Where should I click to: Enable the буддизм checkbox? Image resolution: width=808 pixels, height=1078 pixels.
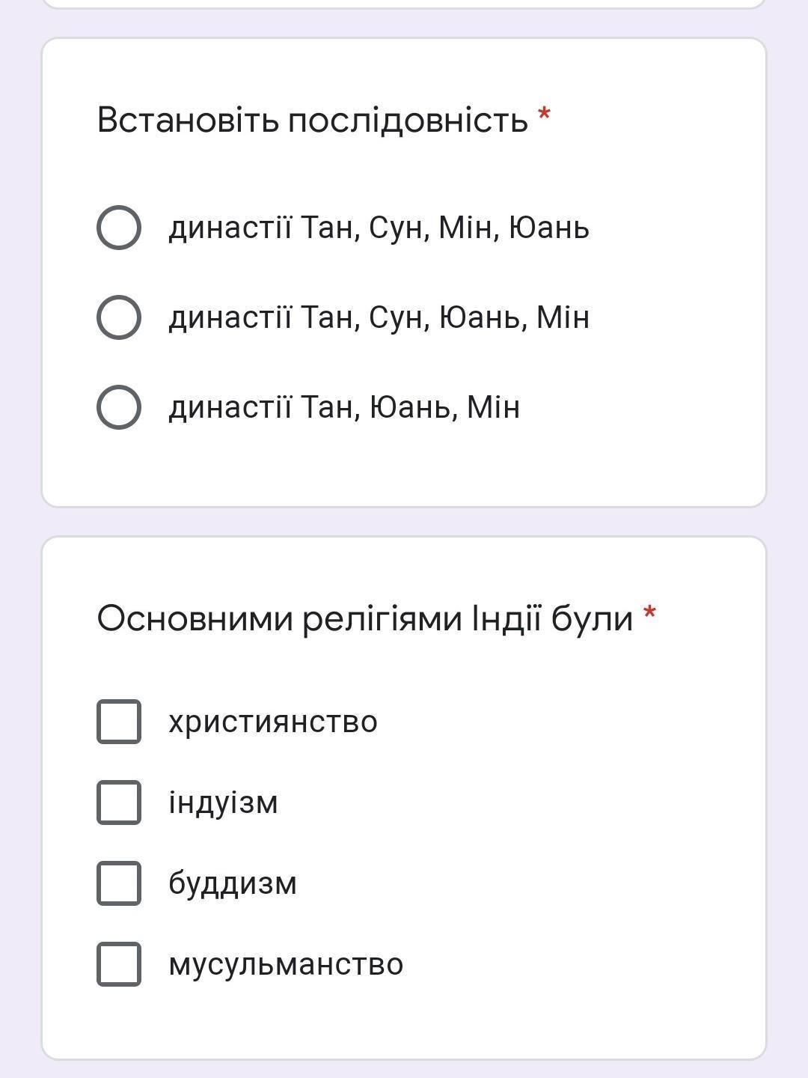[119, 883]
